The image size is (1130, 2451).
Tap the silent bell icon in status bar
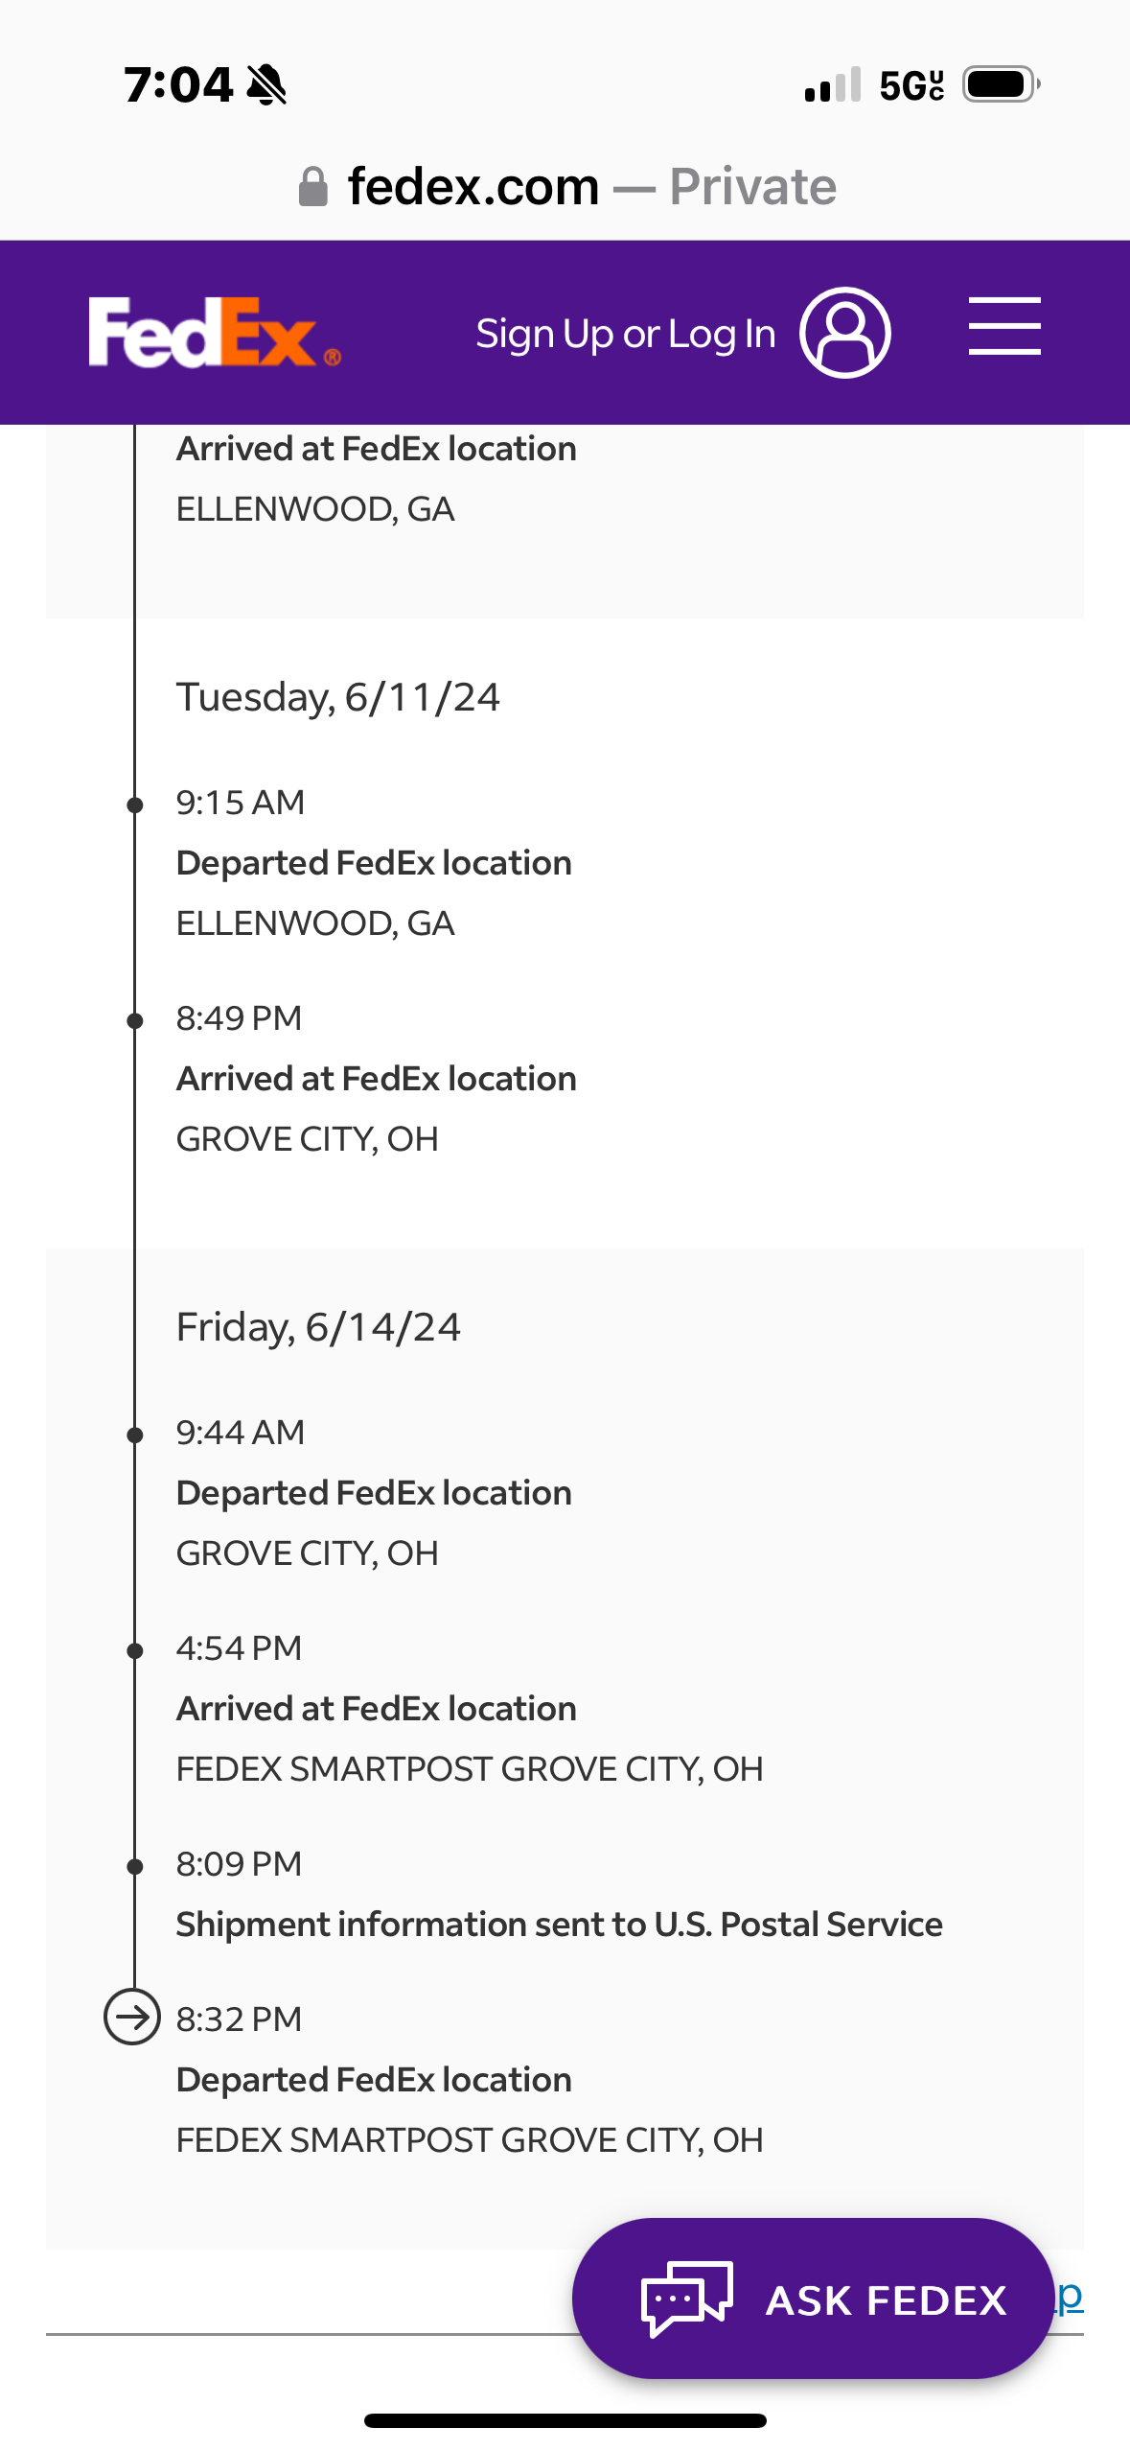(x=266, y=84)
